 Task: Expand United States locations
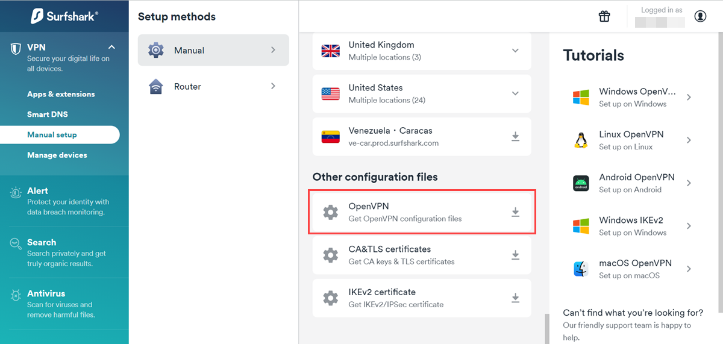pyautogui.click(x=515, y=93)
